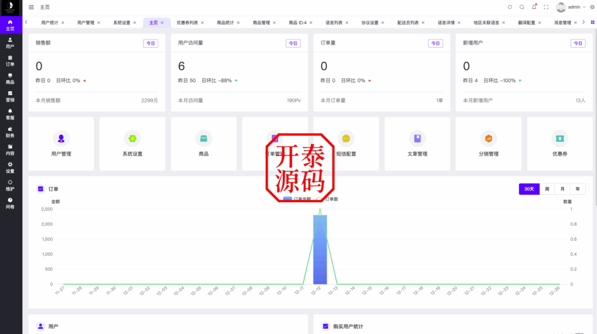Click 今日 tag on 用户访问量 card
597x334 pixels.
point(293,43)
